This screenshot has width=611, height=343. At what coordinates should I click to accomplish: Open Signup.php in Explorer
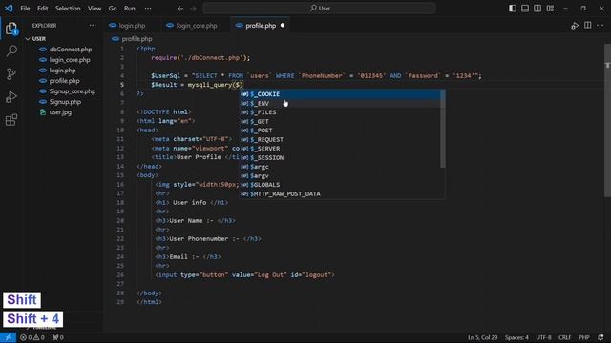point(64,102)
